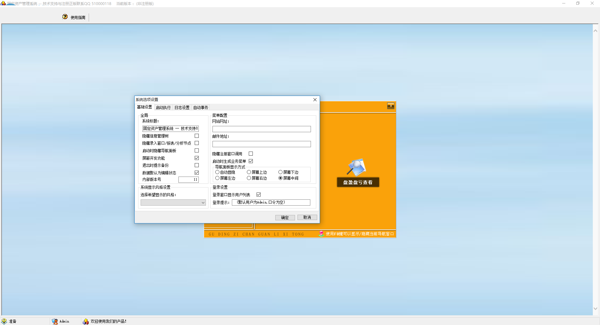
Task: Close the 系统选项设置 dialog
Action: click(315, 100)
